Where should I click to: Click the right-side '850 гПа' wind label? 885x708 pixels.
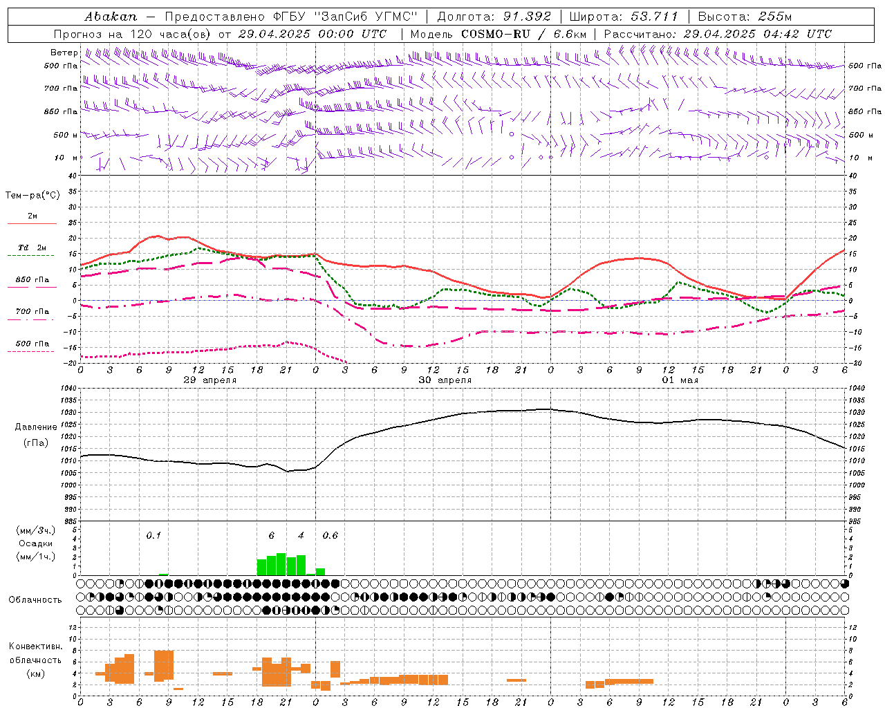point(865,111)
